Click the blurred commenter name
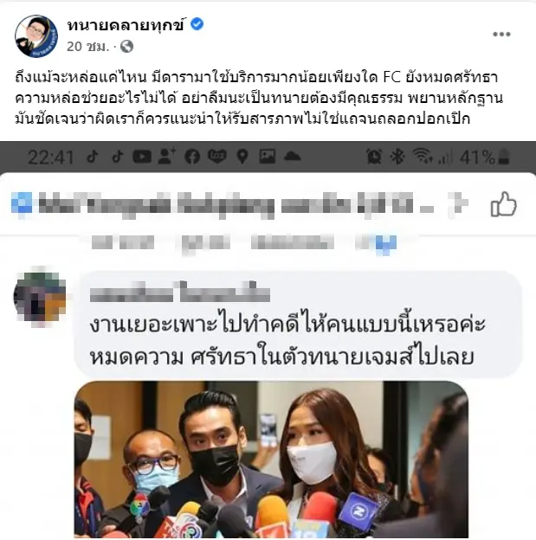Screen dimensions: 536x540 tap(179, 293)
